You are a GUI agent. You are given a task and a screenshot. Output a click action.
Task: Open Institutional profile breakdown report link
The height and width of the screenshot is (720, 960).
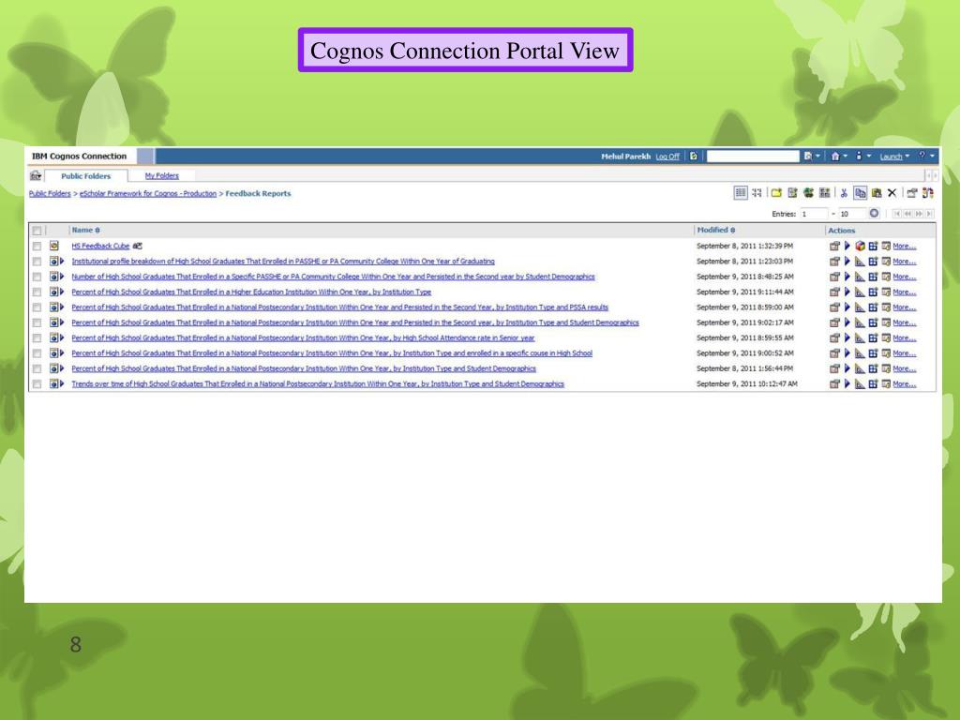[x=283, y=262]
